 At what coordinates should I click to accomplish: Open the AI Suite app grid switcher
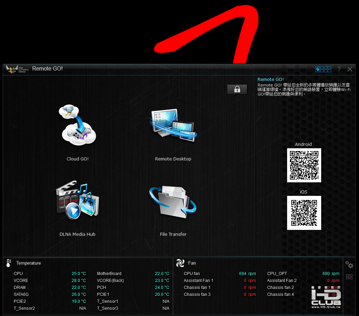323,69
